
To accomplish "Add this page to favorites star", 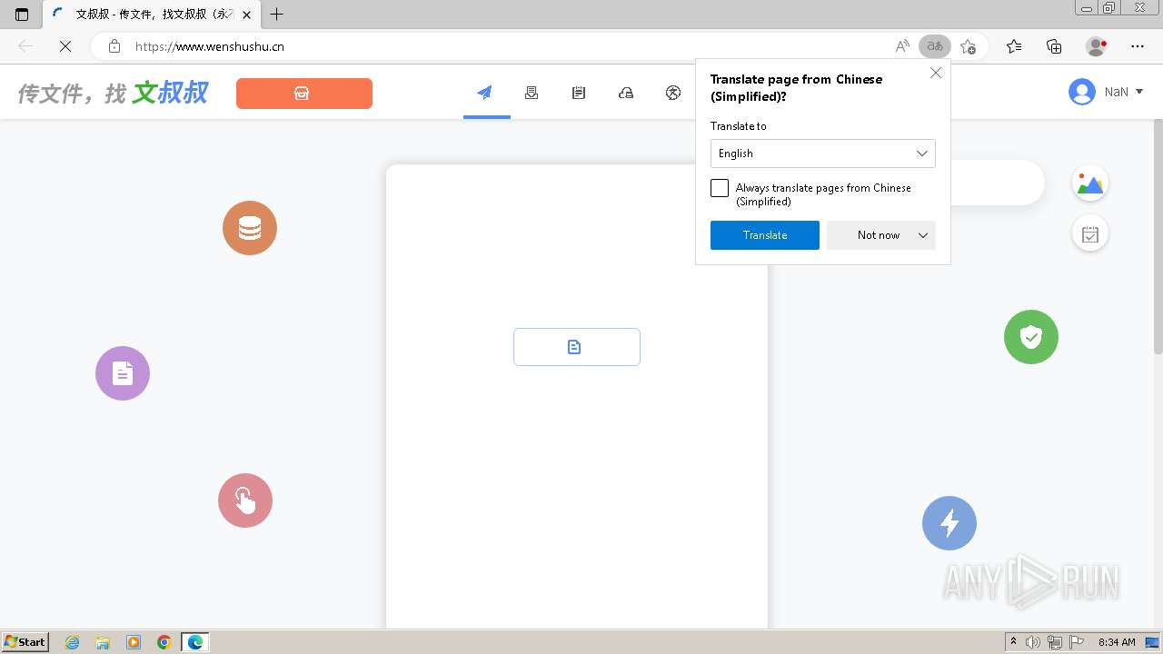I will tap(968, 46).
